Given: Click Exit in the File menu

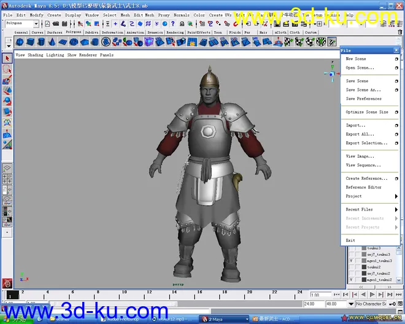Looking at the screenshot, I should point(350,241).
